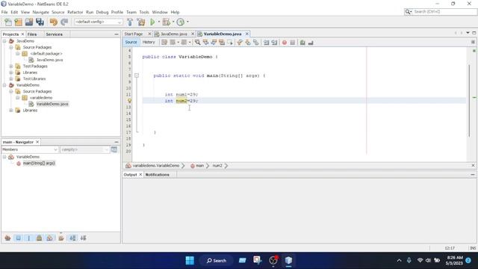
Task: Toggle Show Inherited Members in Navigator
Action: tap(7, 238)
